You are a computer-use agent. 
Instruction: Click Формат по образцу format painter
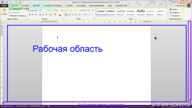17,16
